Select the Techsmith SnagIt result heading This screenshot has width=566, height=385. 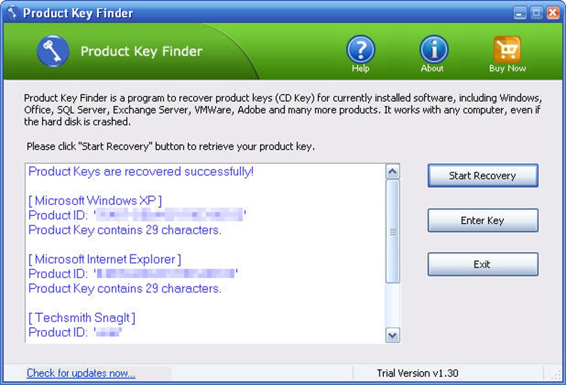pyautogui.click(x=82, y=317)
